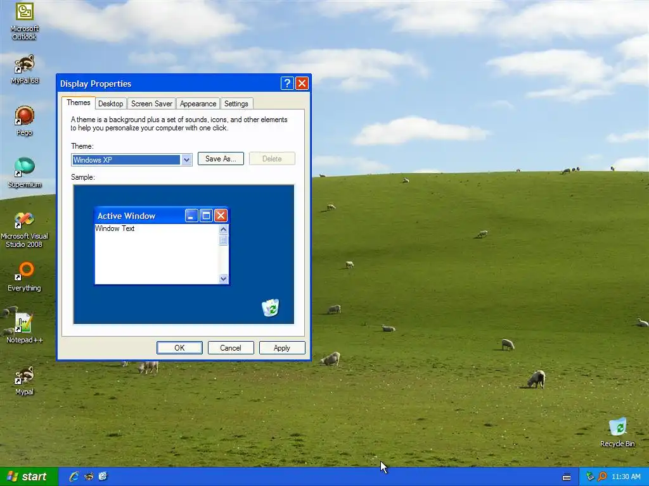Select the Everything desktop shortcut

25,277
